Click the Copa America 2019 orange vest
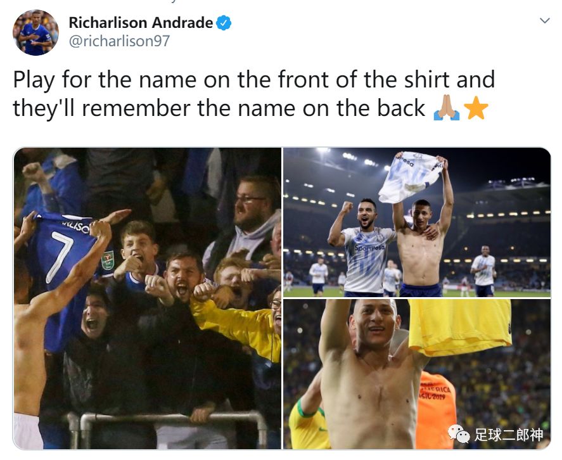This screenshot has width=562, height=460. (435, 409)
